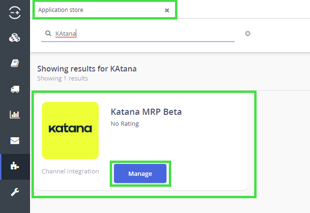Click the Showing results for KAtana heading
Viewport: 310px width, 213px height.
[87, 69]
